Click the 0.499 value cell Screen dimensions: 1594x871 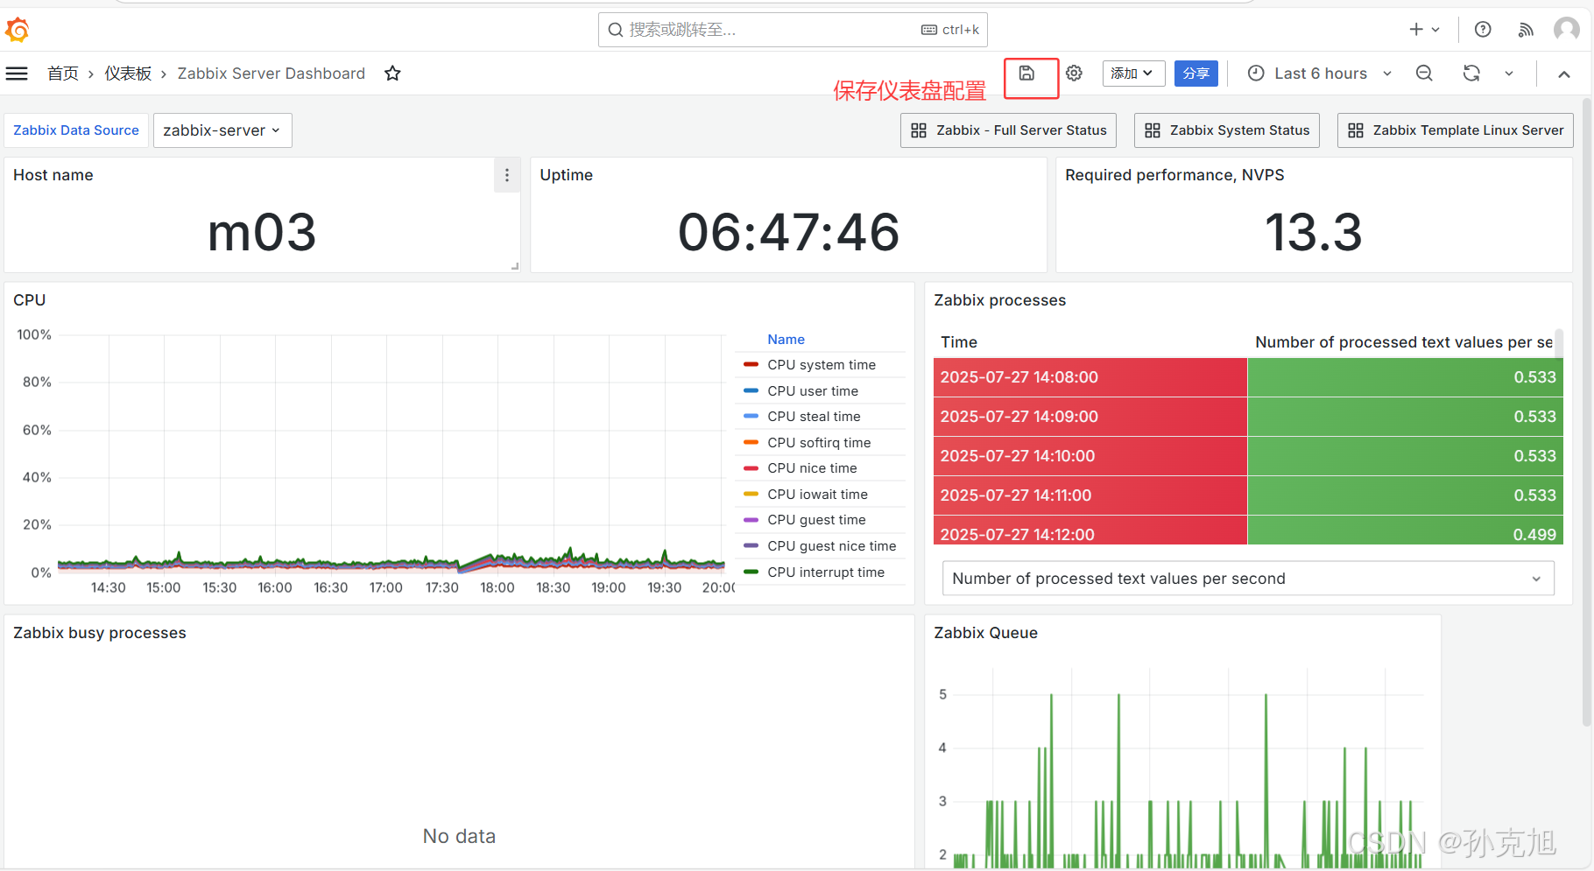click(1406, 530)
